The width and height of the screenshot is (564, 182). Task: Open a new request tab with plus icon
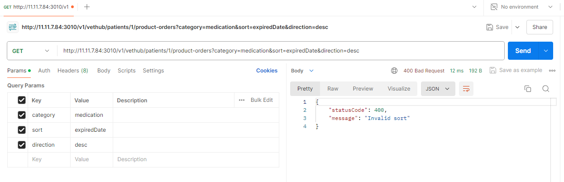[87, 7]
